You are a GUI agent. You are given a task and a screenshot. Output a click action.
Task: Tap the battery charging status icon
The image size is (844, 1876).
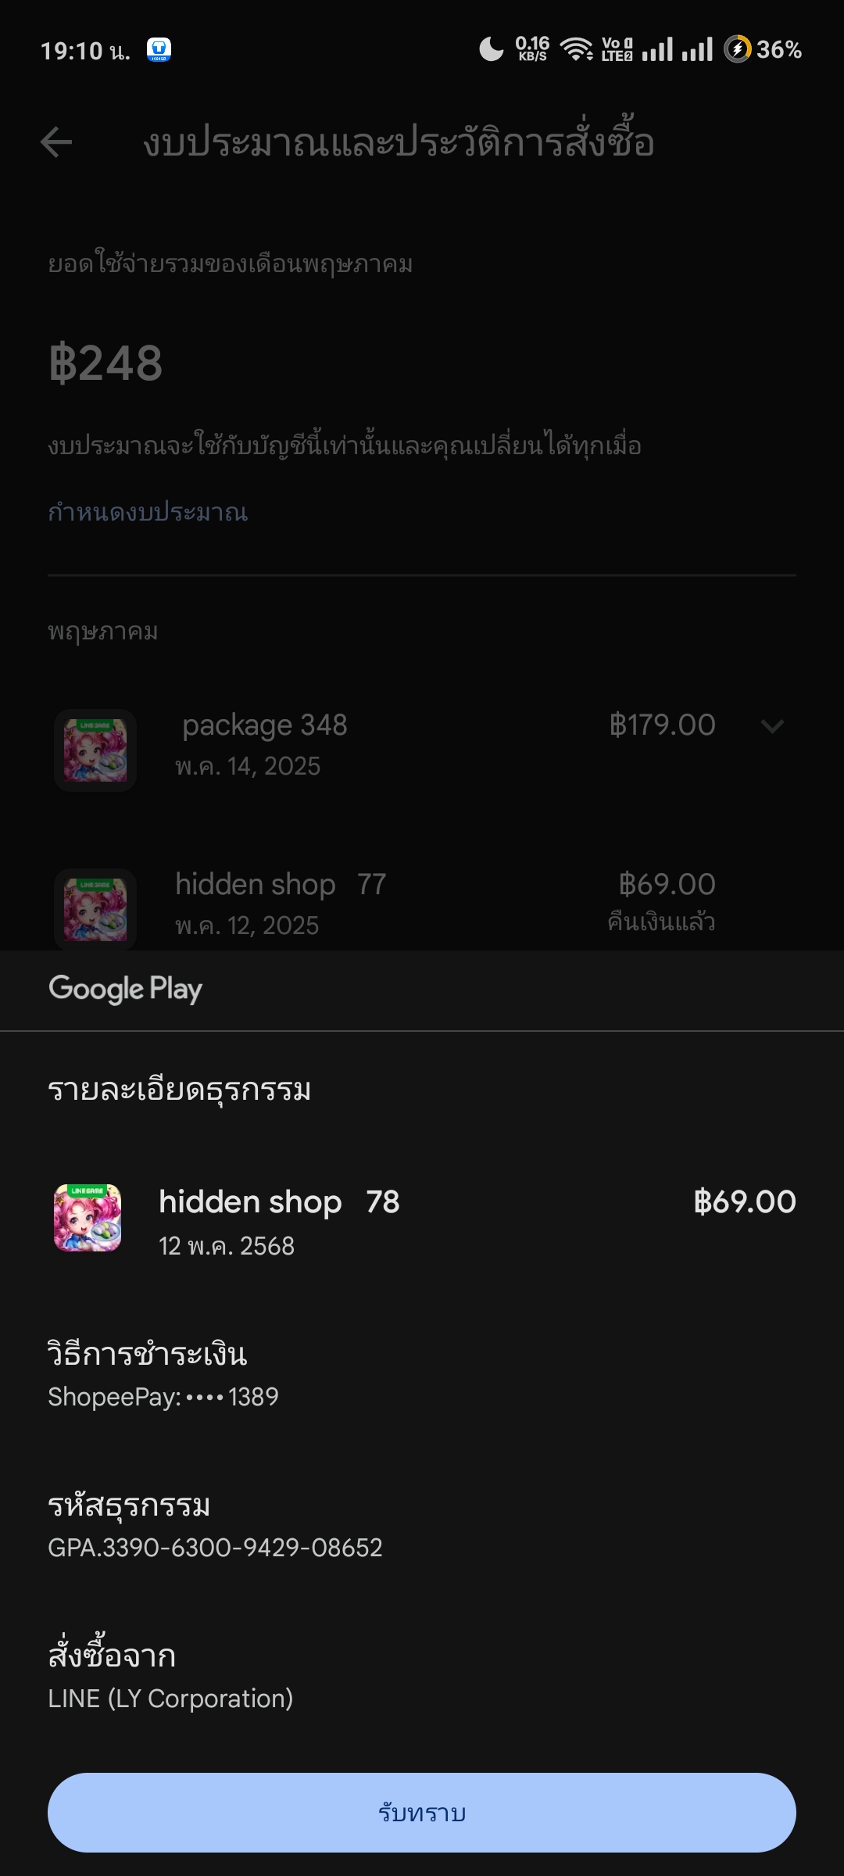[737, 49]
